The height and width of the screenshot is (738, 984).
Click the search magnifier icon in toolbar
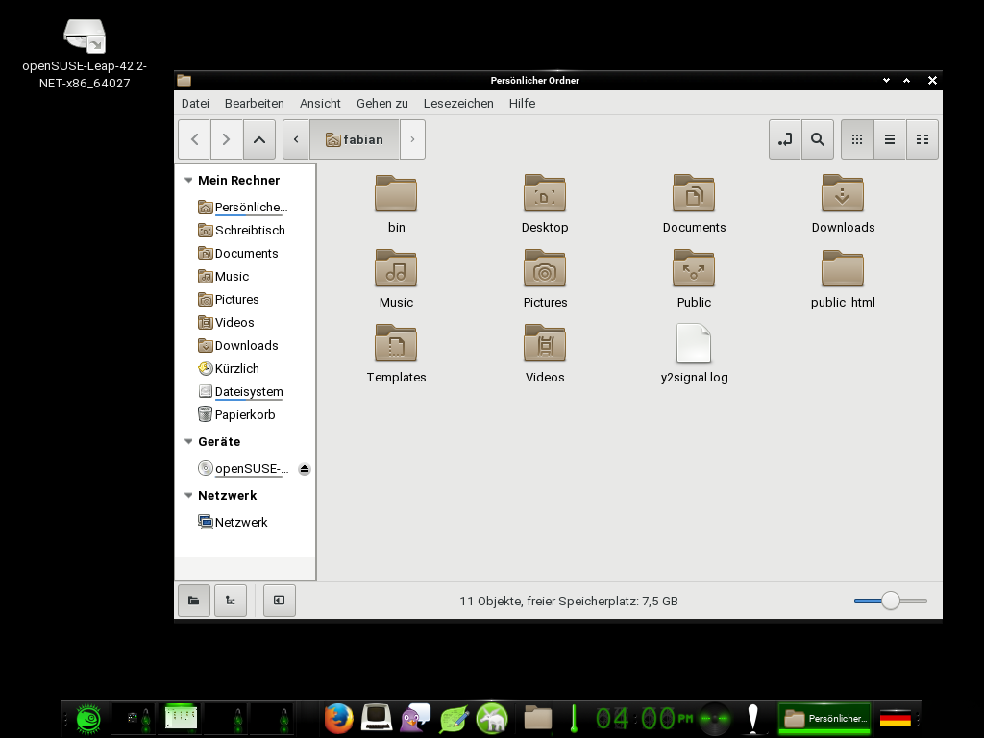pyautogui.click(x=818, y=139)
